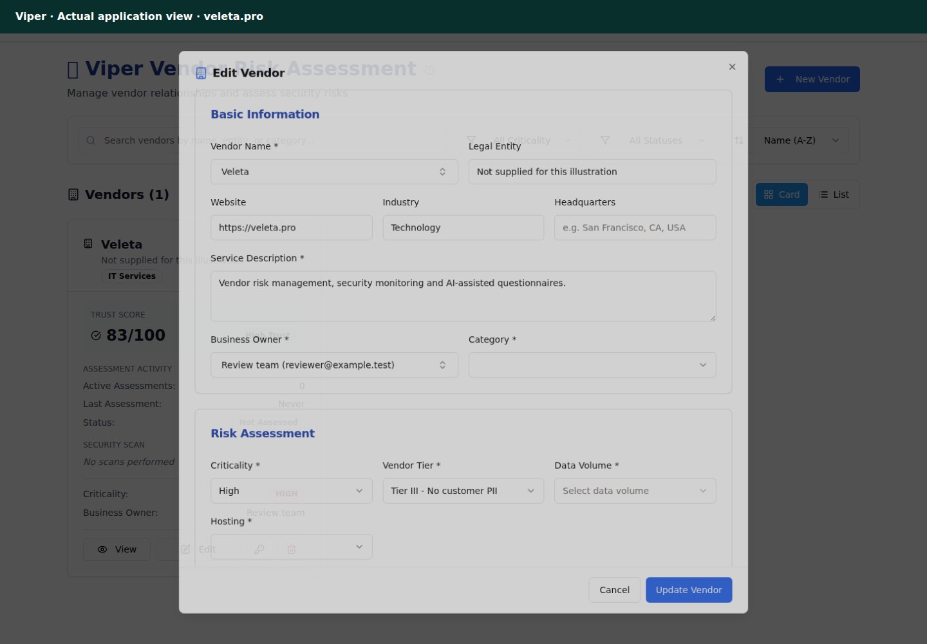This screenshot has height=644, width=927.
Task: Click the "Last Assessment:" label
Action: 122,404
